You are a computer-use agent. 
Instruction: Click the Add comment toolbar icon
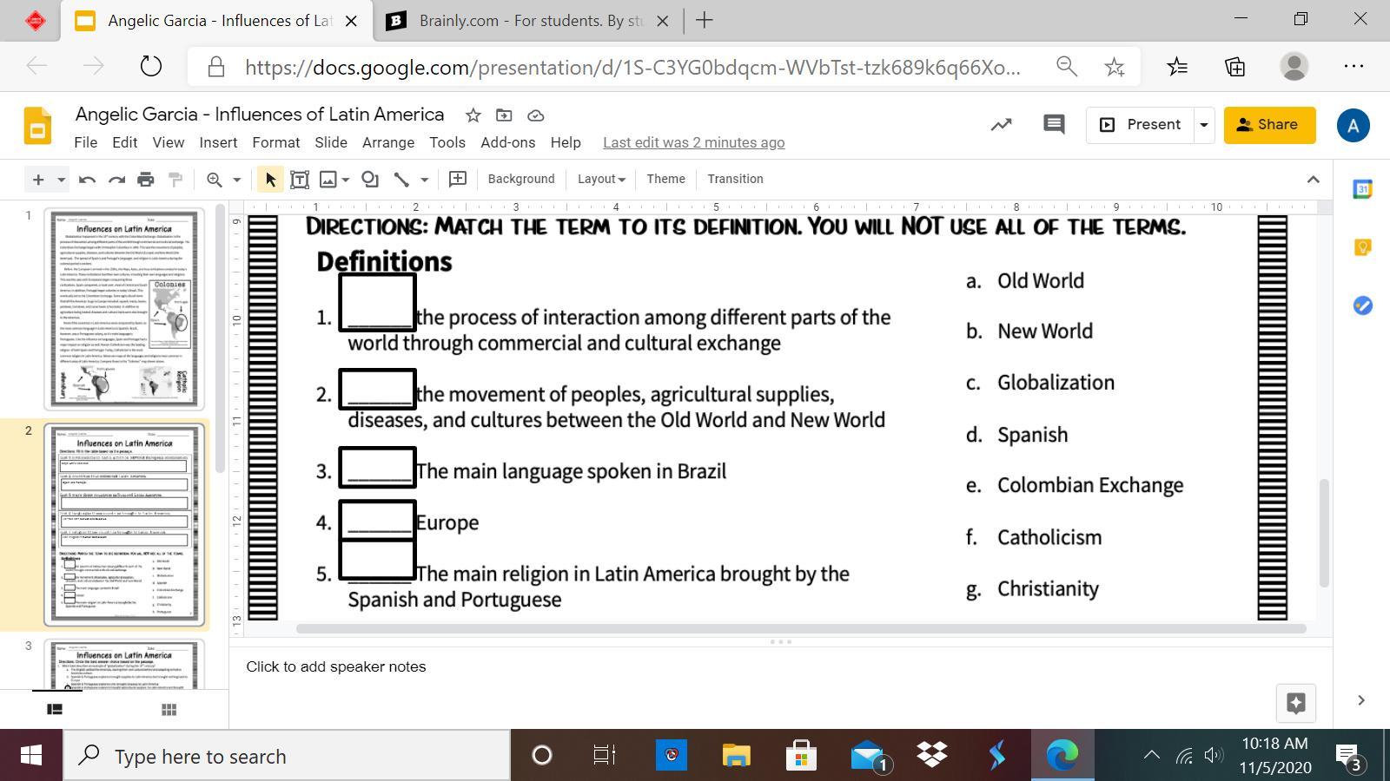[x=457, y=179]
